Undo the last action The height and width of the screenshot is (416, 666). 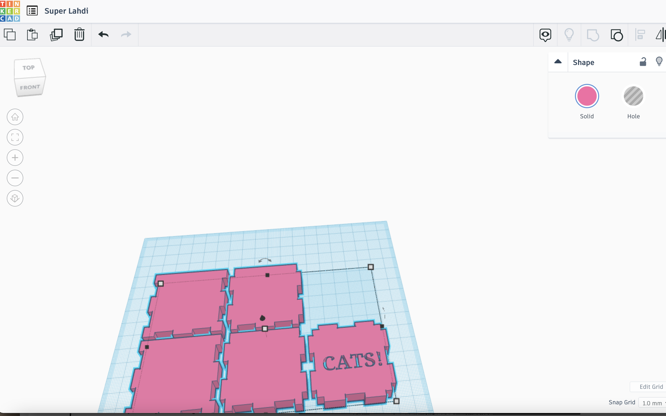click(x=103, y=34)
